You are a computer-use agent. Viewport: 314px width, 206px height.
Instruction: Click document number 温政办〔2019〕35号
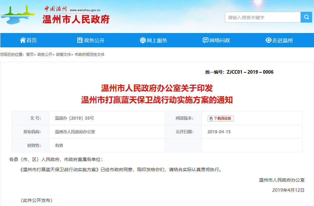click(74, 118)
